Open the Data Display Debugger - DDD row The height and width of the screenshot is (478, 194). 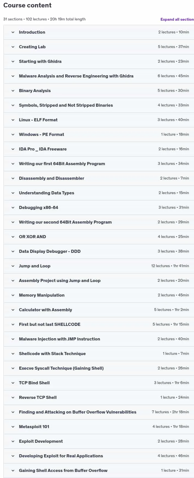[x=99, y=251]
